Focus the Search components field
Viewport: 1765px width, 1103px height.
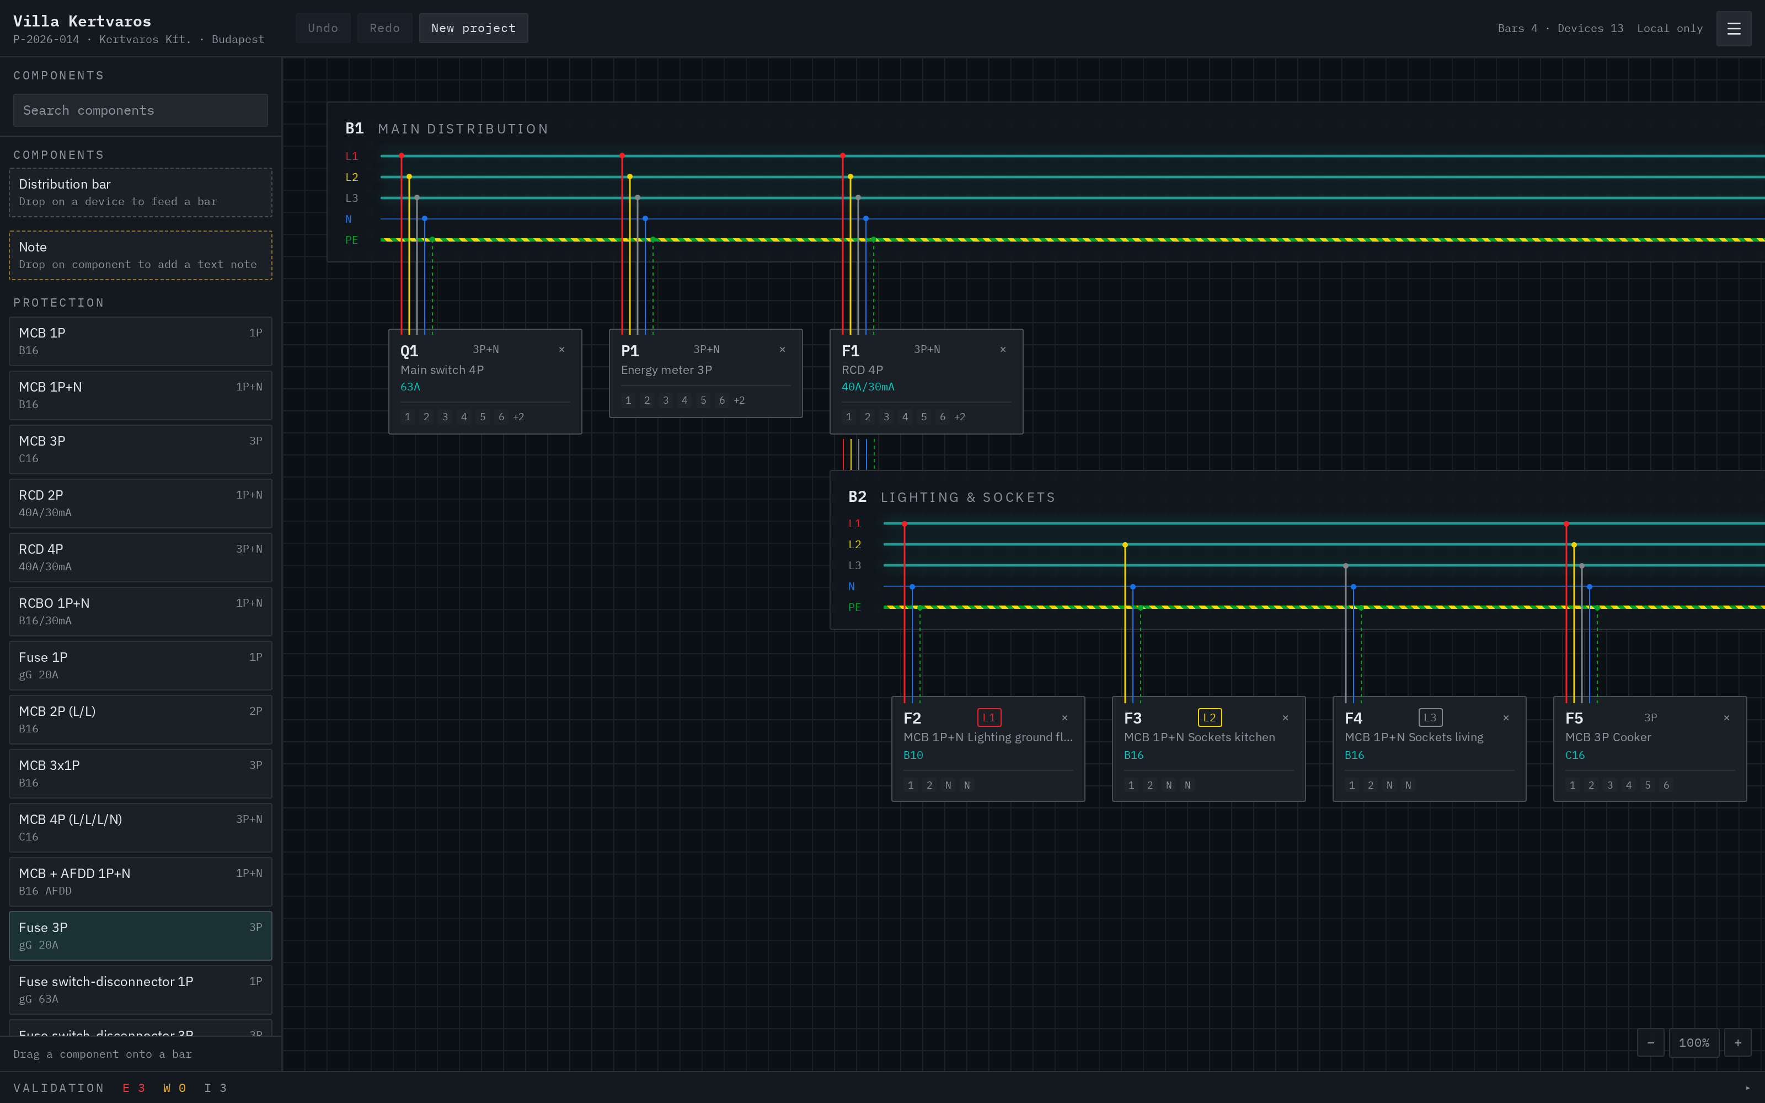click(140, 110)
